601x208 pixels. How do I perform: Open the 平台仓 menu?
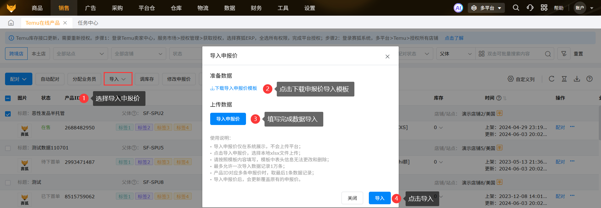point(147,8)
